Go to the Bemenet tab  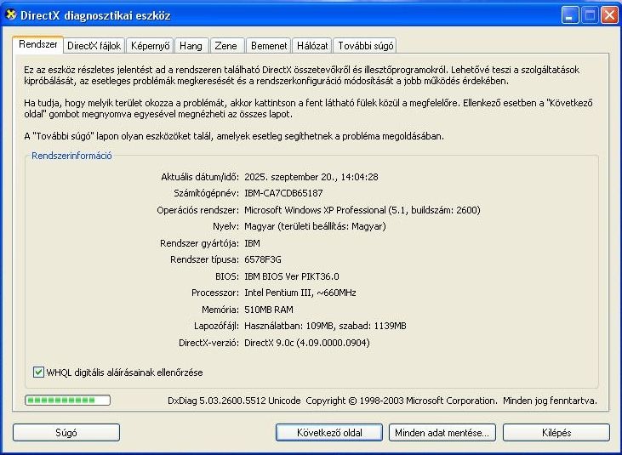[x=269, y=46]
